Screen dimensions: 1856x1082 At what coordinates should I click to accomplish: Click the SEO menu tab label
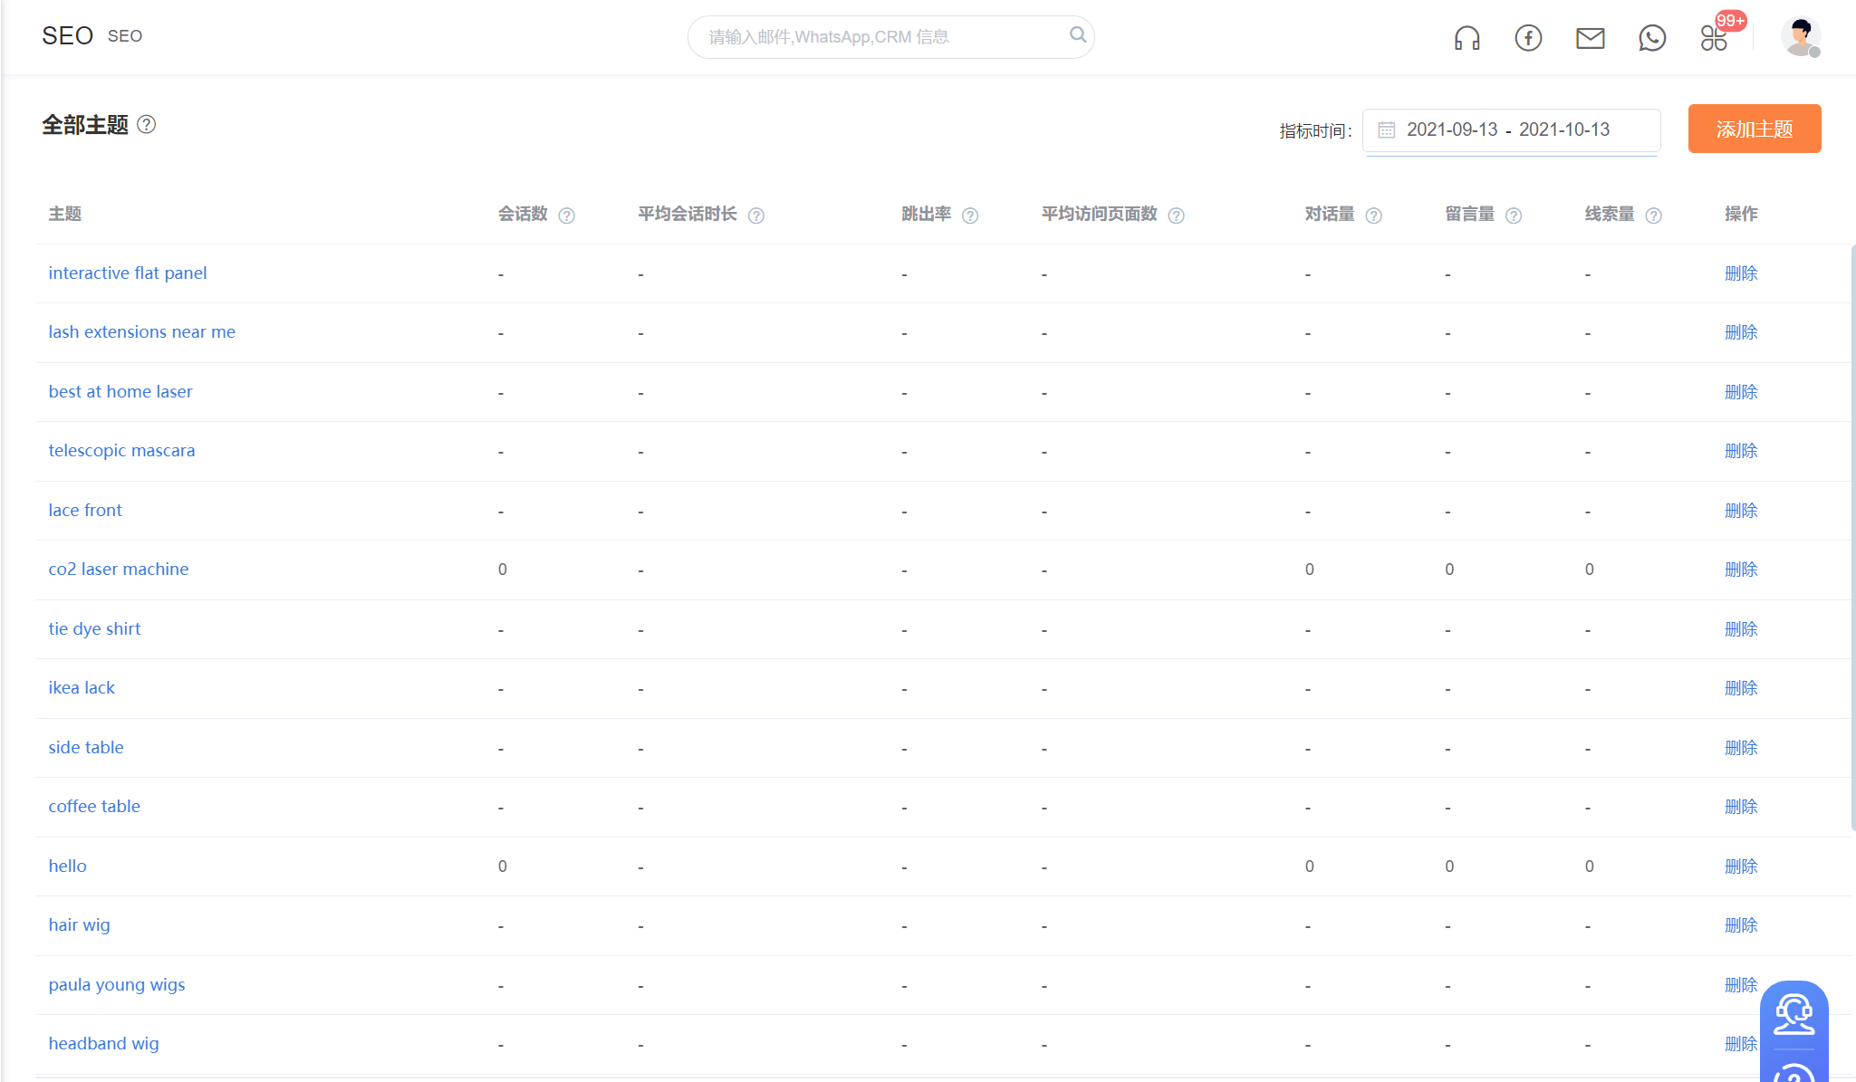click(x=125, y=34)
